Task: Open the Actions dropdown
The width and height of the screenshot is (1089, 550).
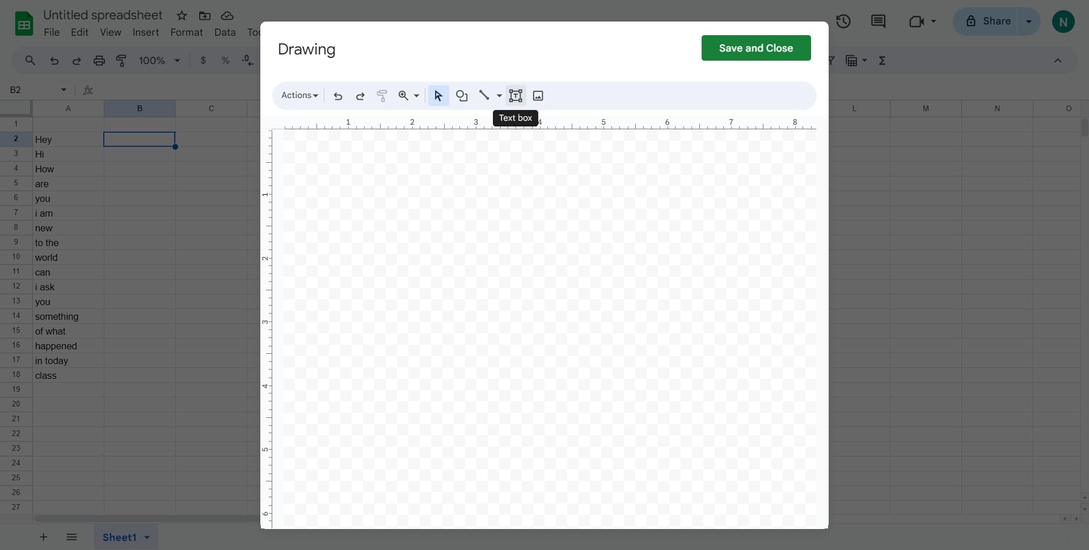Action: tap(299, 95)
